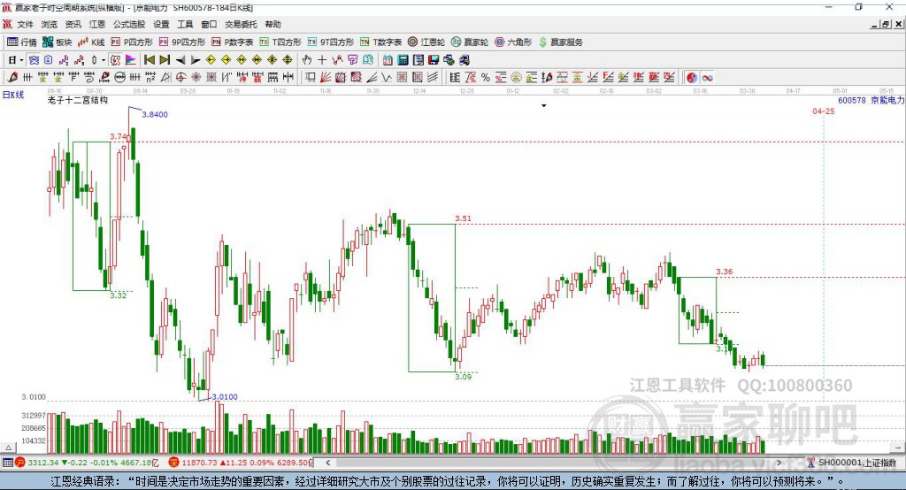Open 赢家服务 service link
906x490 pixels.
(x=561, y=42)
